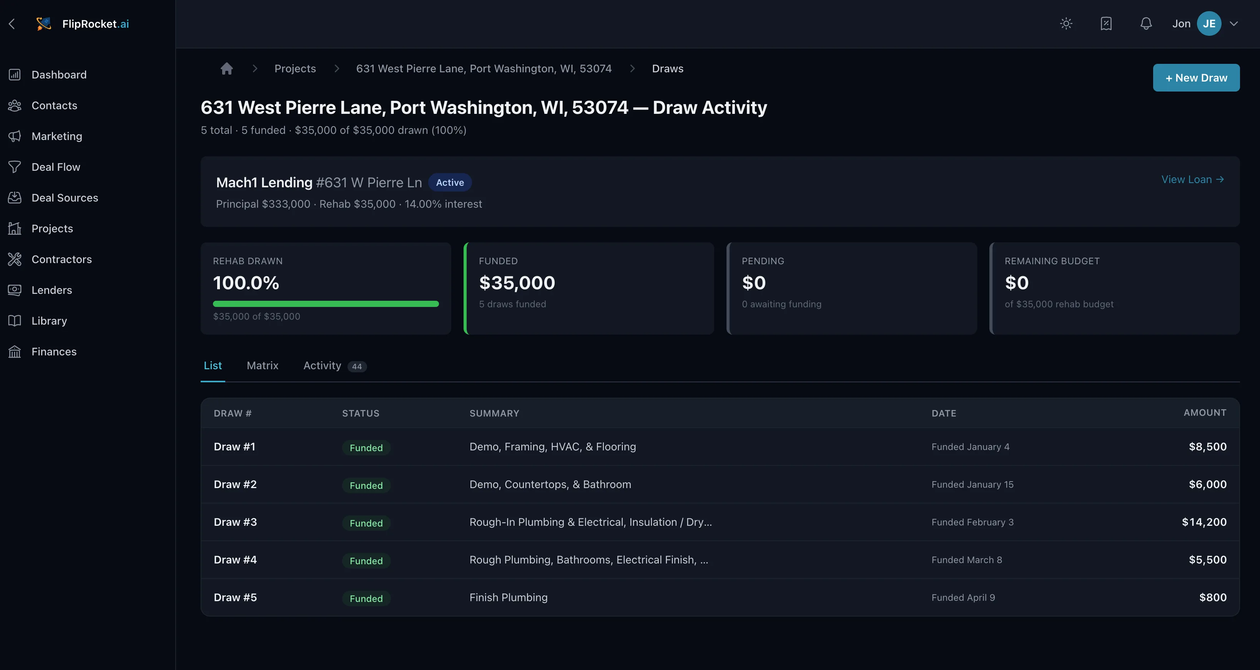Screen dimensions: 1260x670
Task: Click the $14,200 amount
Action: [x=1204, y=522]
